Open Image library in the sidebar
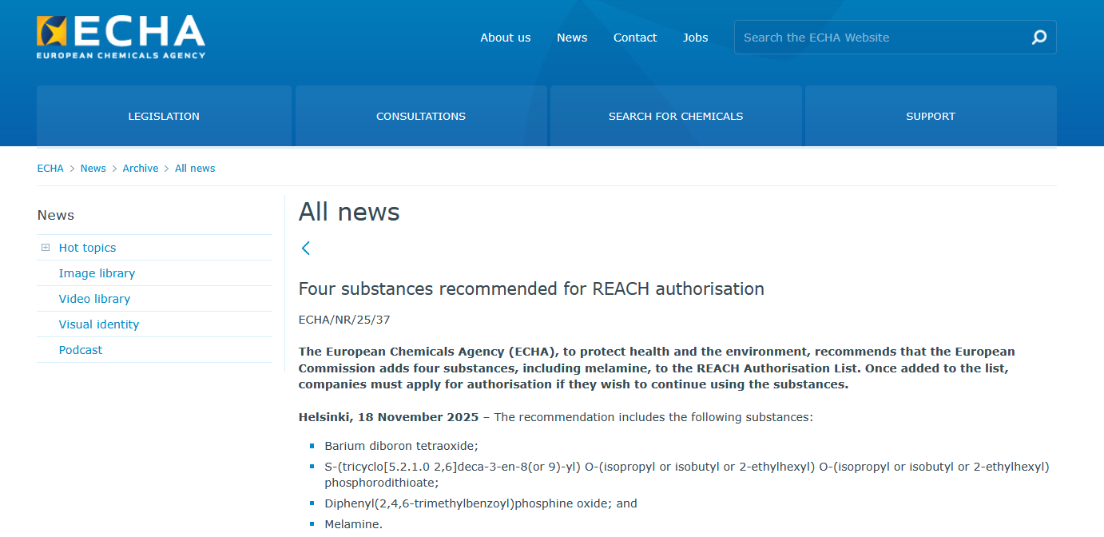 point(97,273)
